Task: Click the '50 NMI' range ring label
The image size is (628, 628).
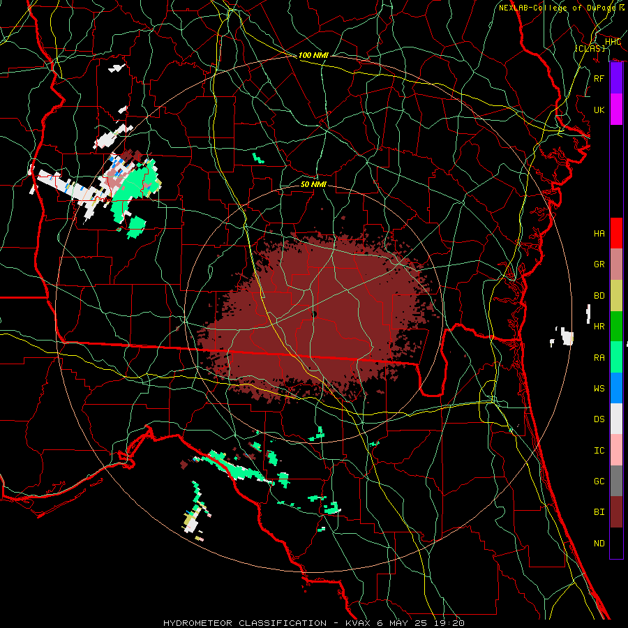Action: [x=313, y=184]
